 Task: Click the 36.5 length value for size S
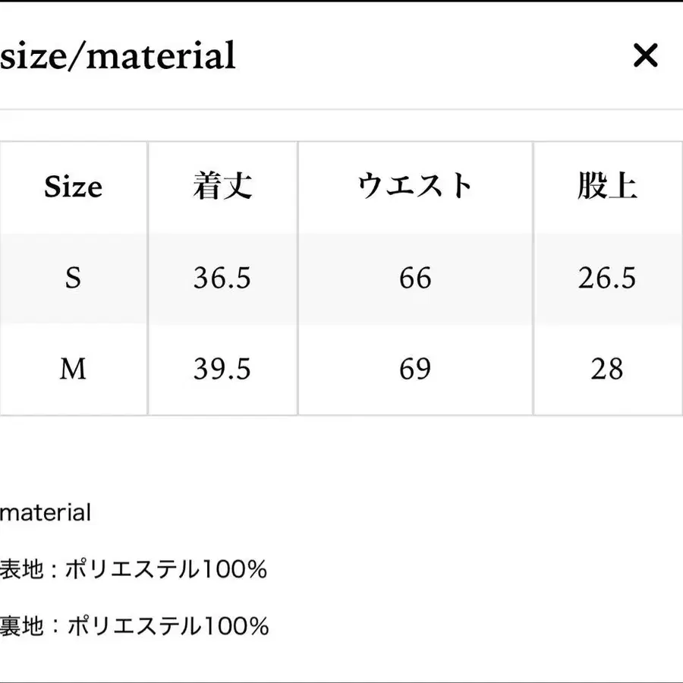tap(221, 279)
